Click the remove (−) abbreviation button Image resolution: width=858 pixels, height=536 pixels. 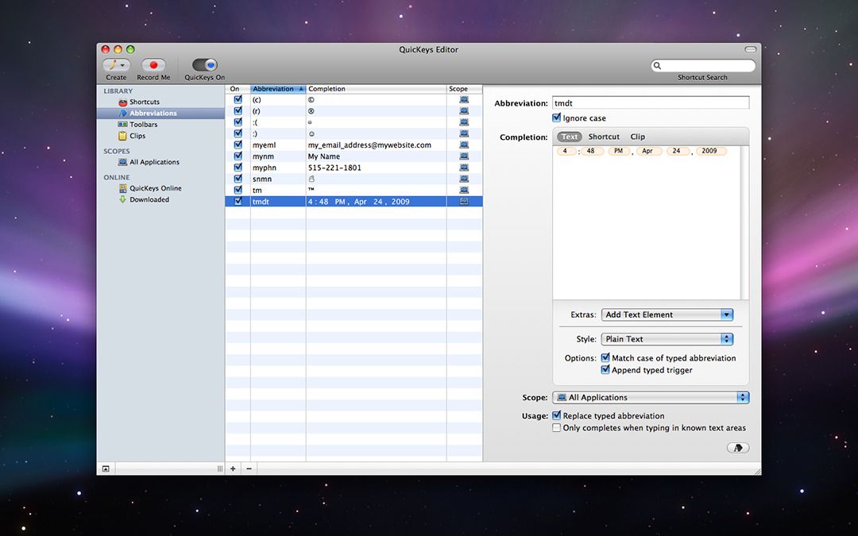249,469
